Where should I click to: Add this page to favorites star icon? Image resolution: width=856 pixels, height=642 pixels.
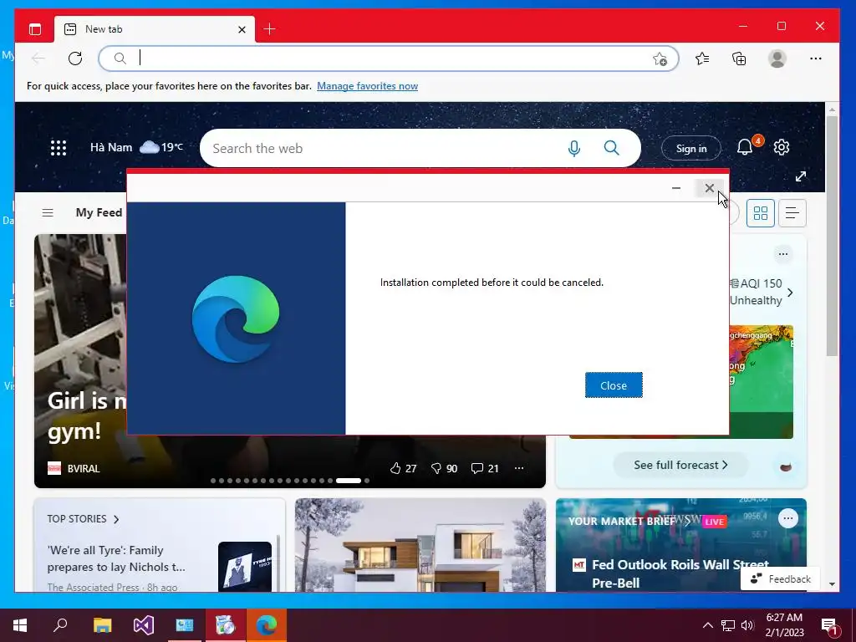coord(660,59)
